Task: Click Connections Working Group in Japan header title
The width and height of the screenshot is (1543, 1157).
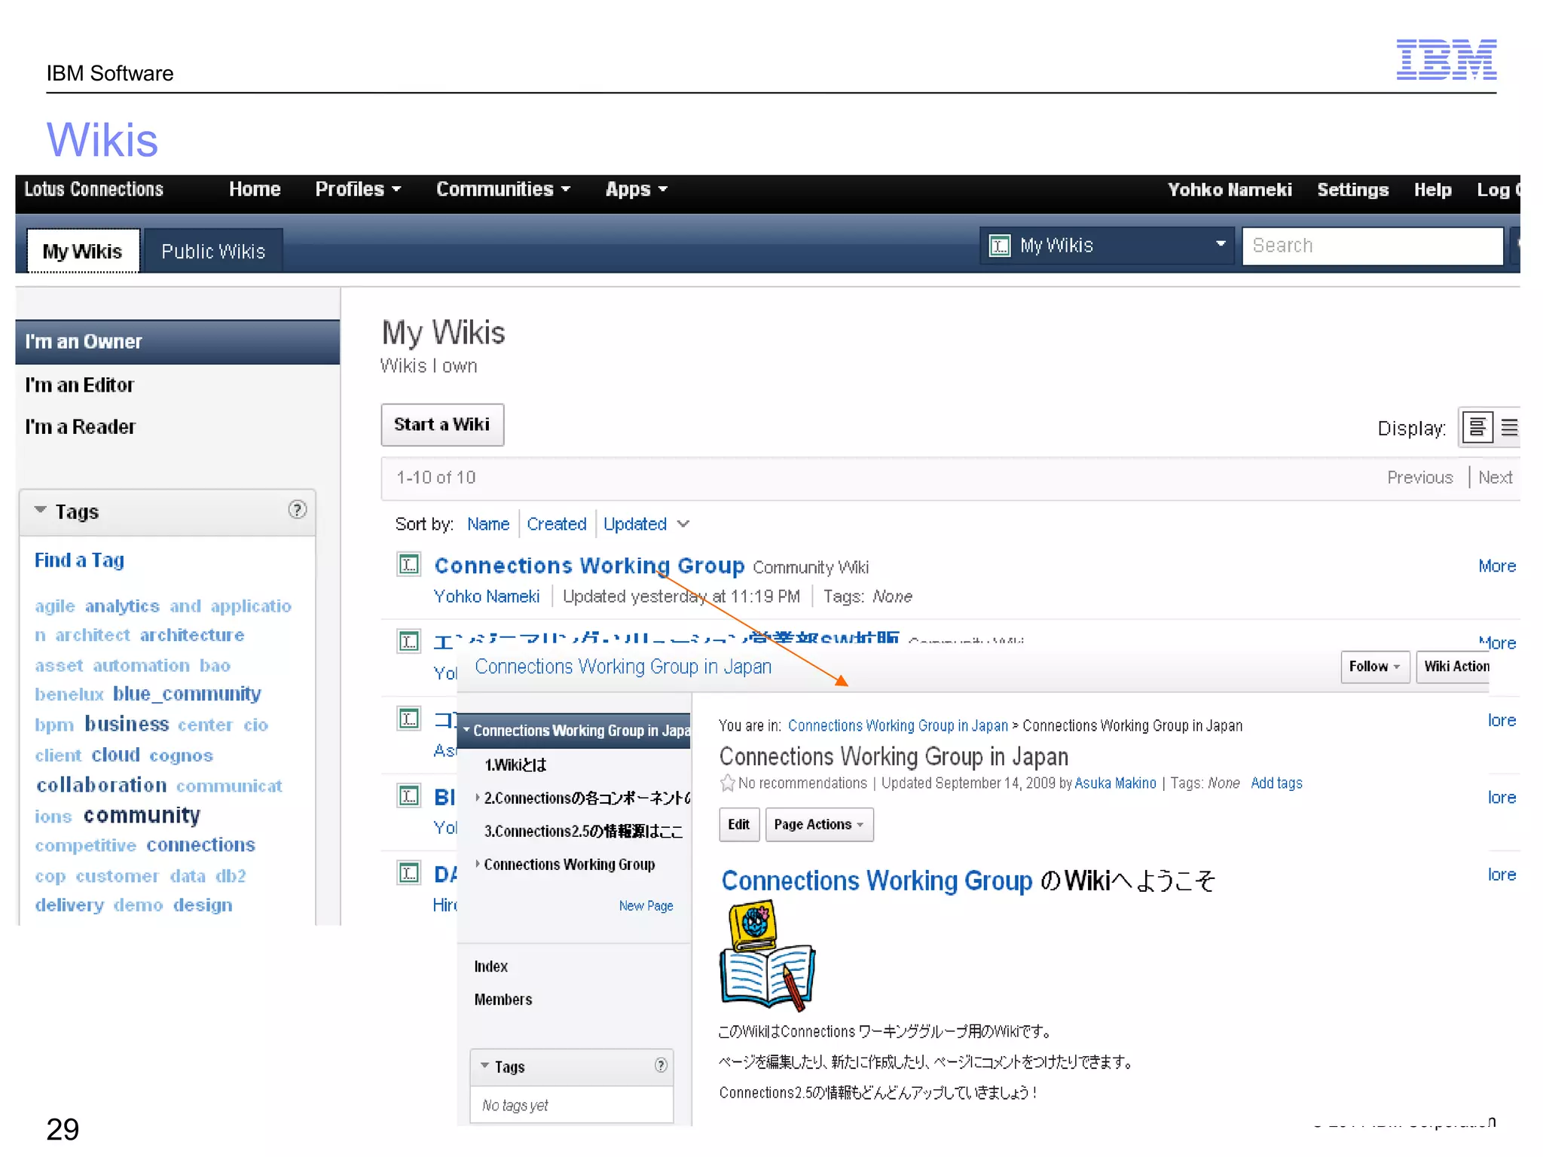Action: coord(623,667)
